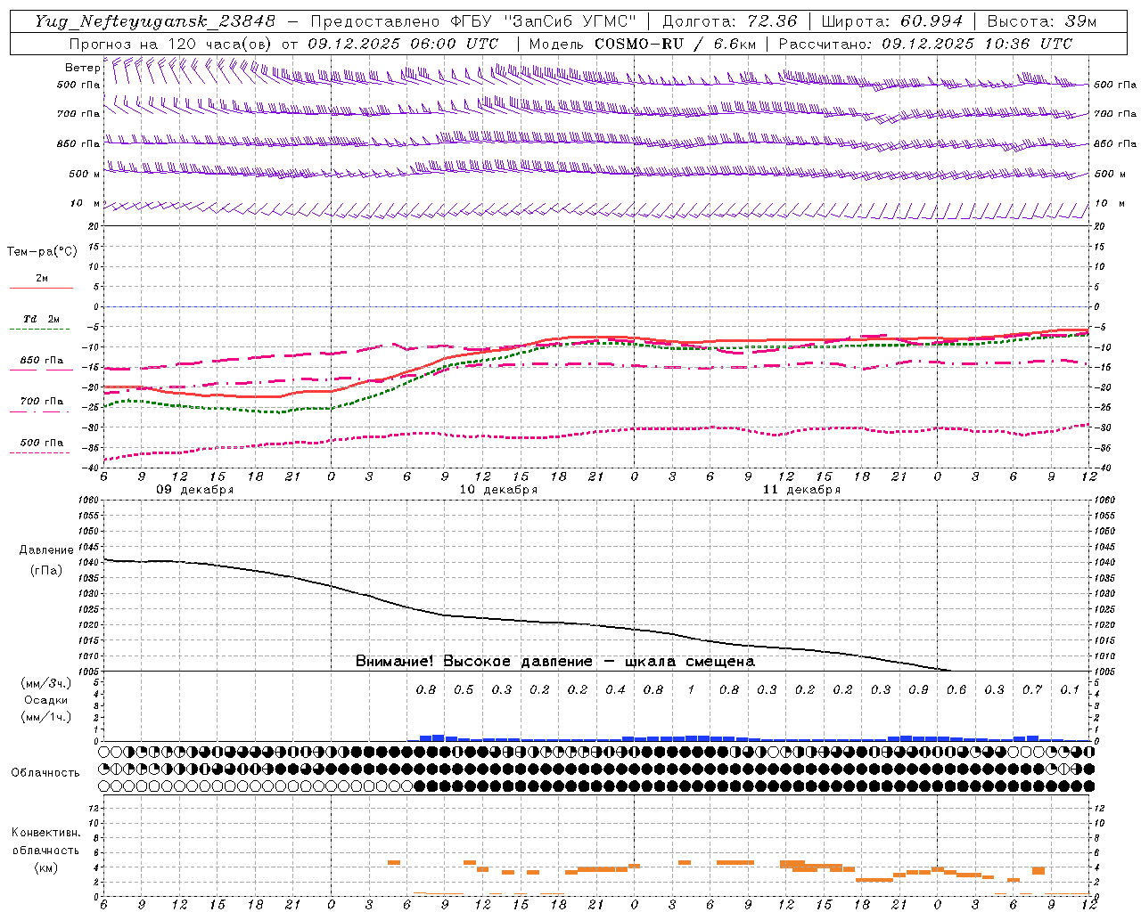Screen dimensions: 1141x912
Task: Click the Облачность cloud cover label
Action: click(x=45, y=773)
